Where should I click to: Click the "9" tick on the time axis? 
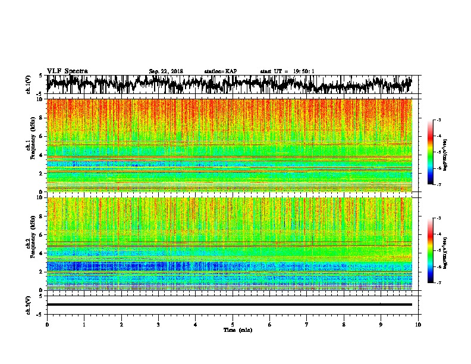(381, 325)
